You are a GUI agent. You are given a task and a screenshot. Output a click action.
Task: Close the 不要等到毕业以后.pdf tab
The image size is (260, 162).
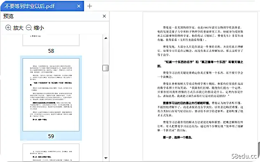(x=79, y=6)
